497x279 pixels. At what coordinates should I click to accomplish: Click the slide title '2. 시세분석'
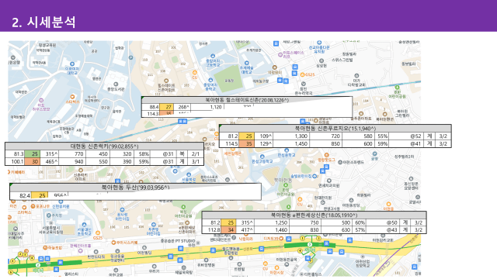pyautogui.click(x=43, y=22)
